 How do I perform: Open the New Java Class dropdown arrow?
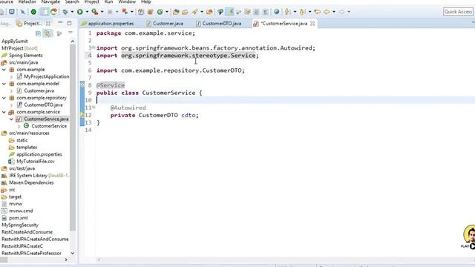click(x=166, y=12)
